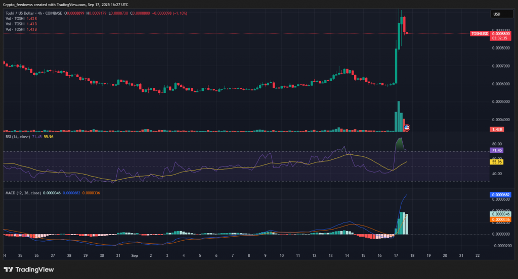The image size is (518, 279).
Task: Click the red volume label 1.43 B
Action: tap(496, 130)
